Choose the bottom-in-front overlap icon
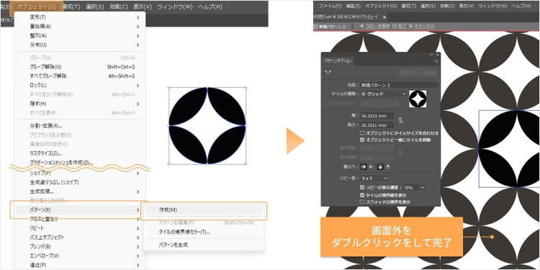 tap(388, 167)
